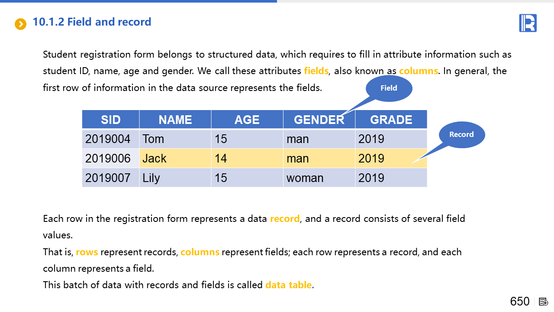The height and width of the screenshot is (312, 554).
Task: Click the orange word fields in paragraph
Action: point(316,71)
